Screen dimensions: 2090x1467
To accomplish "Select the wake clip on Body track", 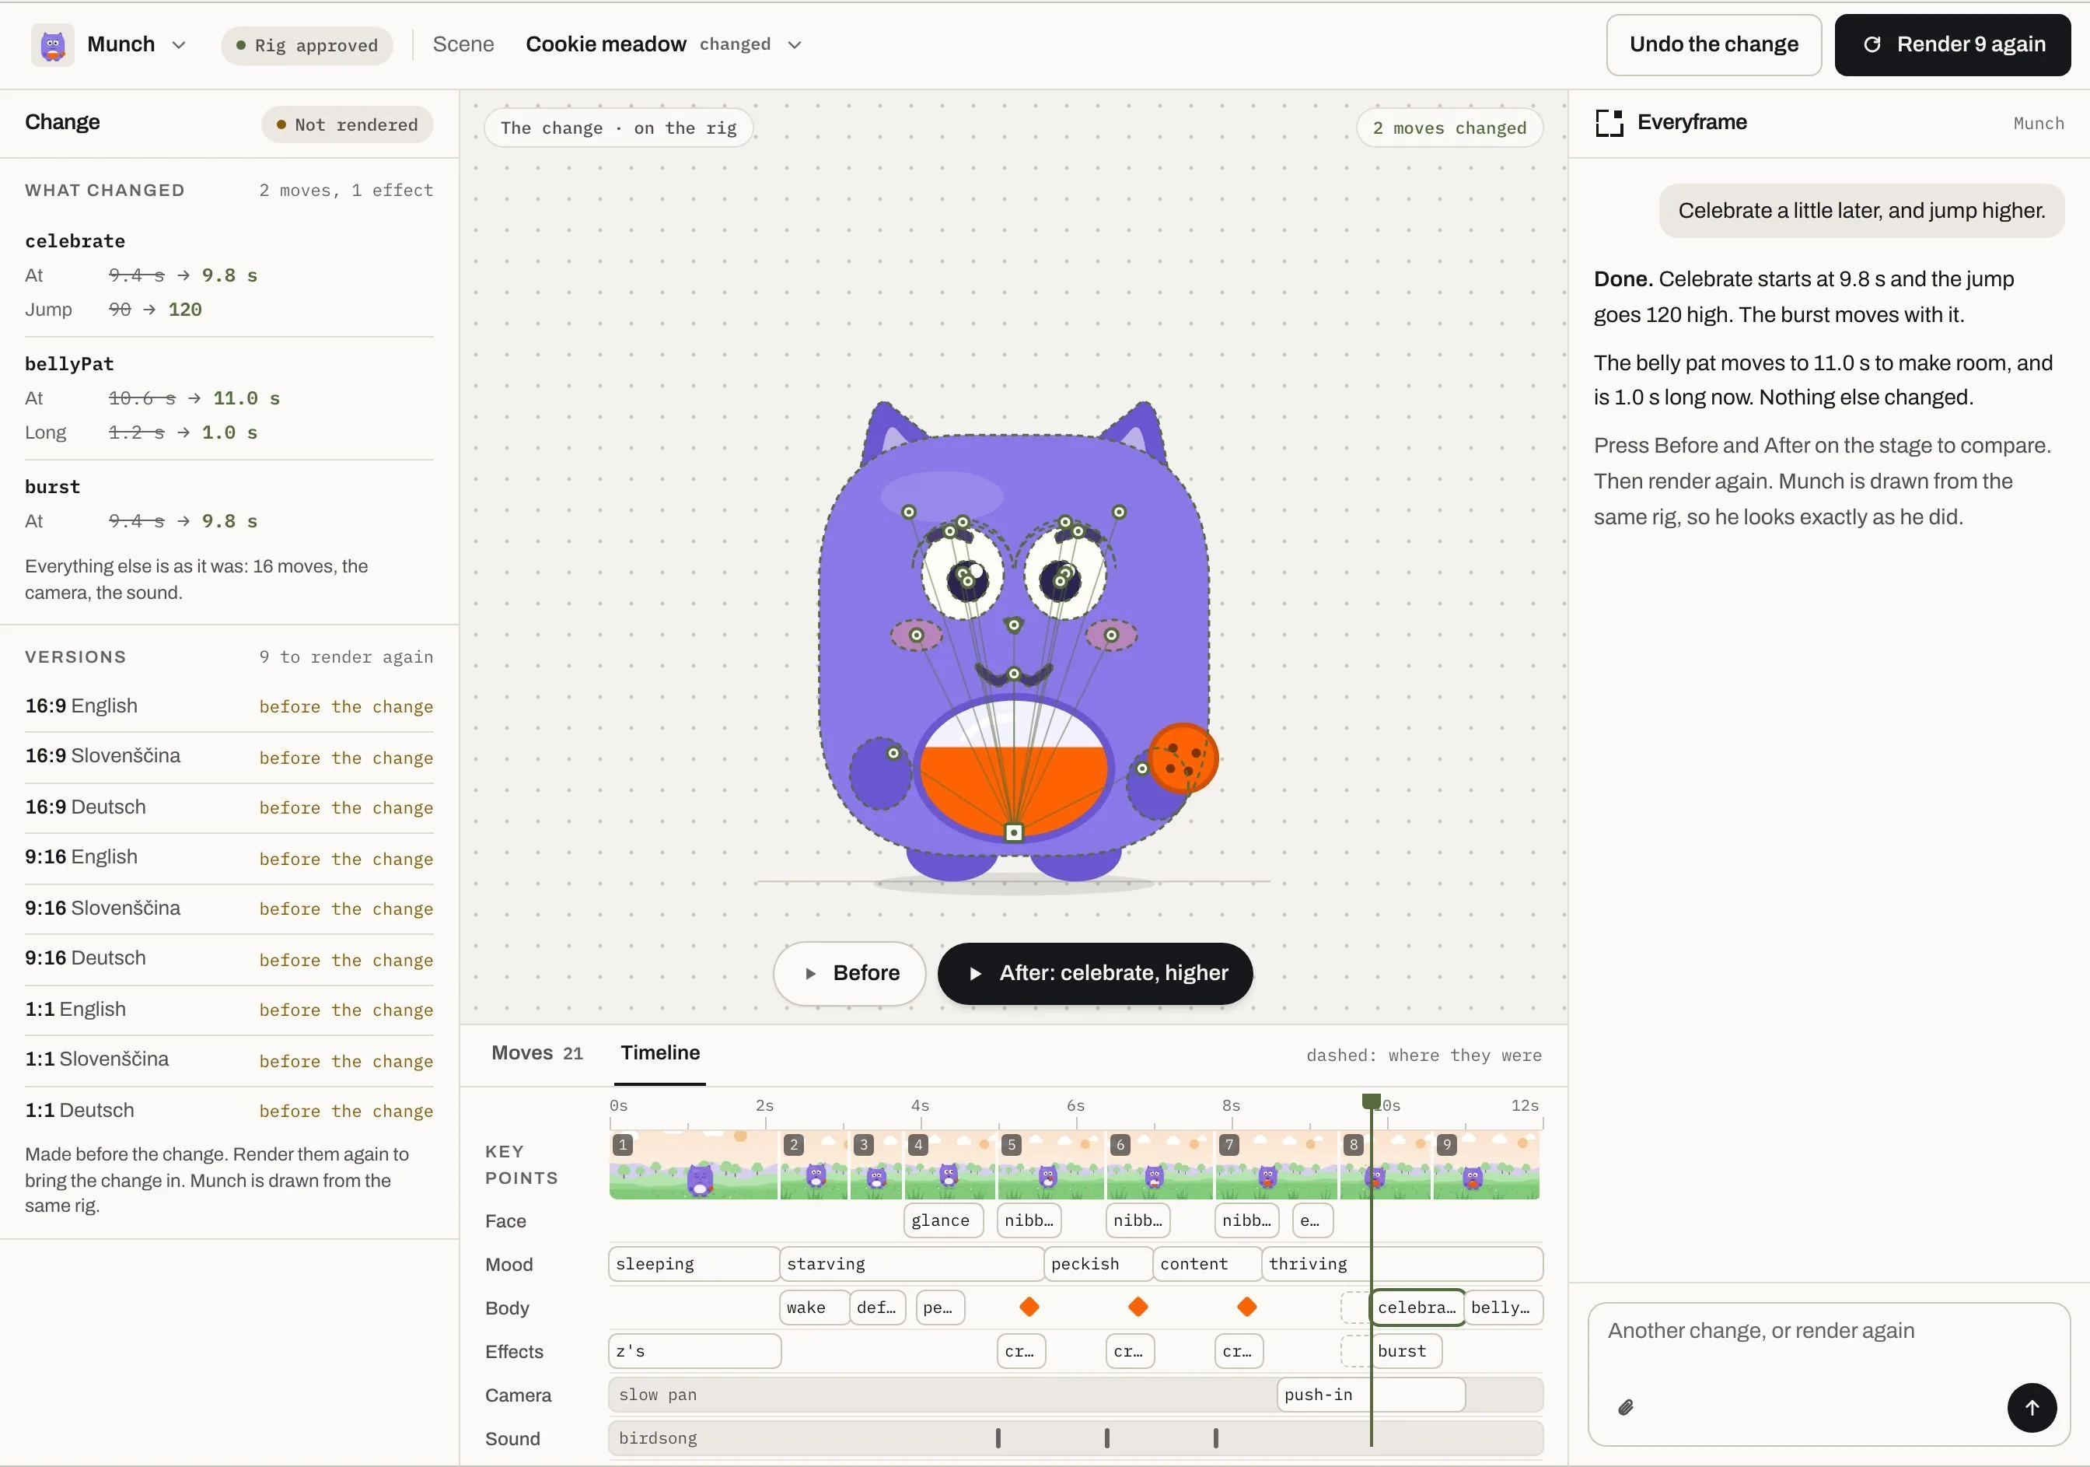I will 814,1308.
